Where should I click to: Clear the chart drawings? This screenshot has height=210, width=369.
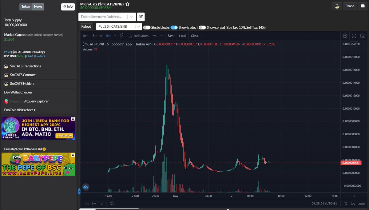195,36
